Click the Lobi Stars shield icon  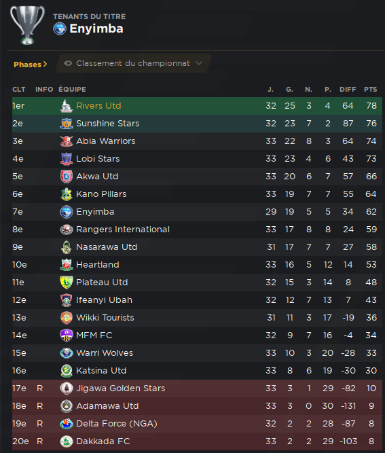pyautogui.click(x=67, y=159)
